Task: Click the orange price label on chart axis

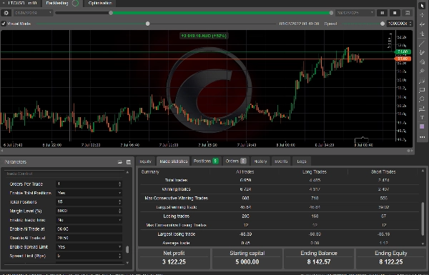Action: click(x=403, y=59)
